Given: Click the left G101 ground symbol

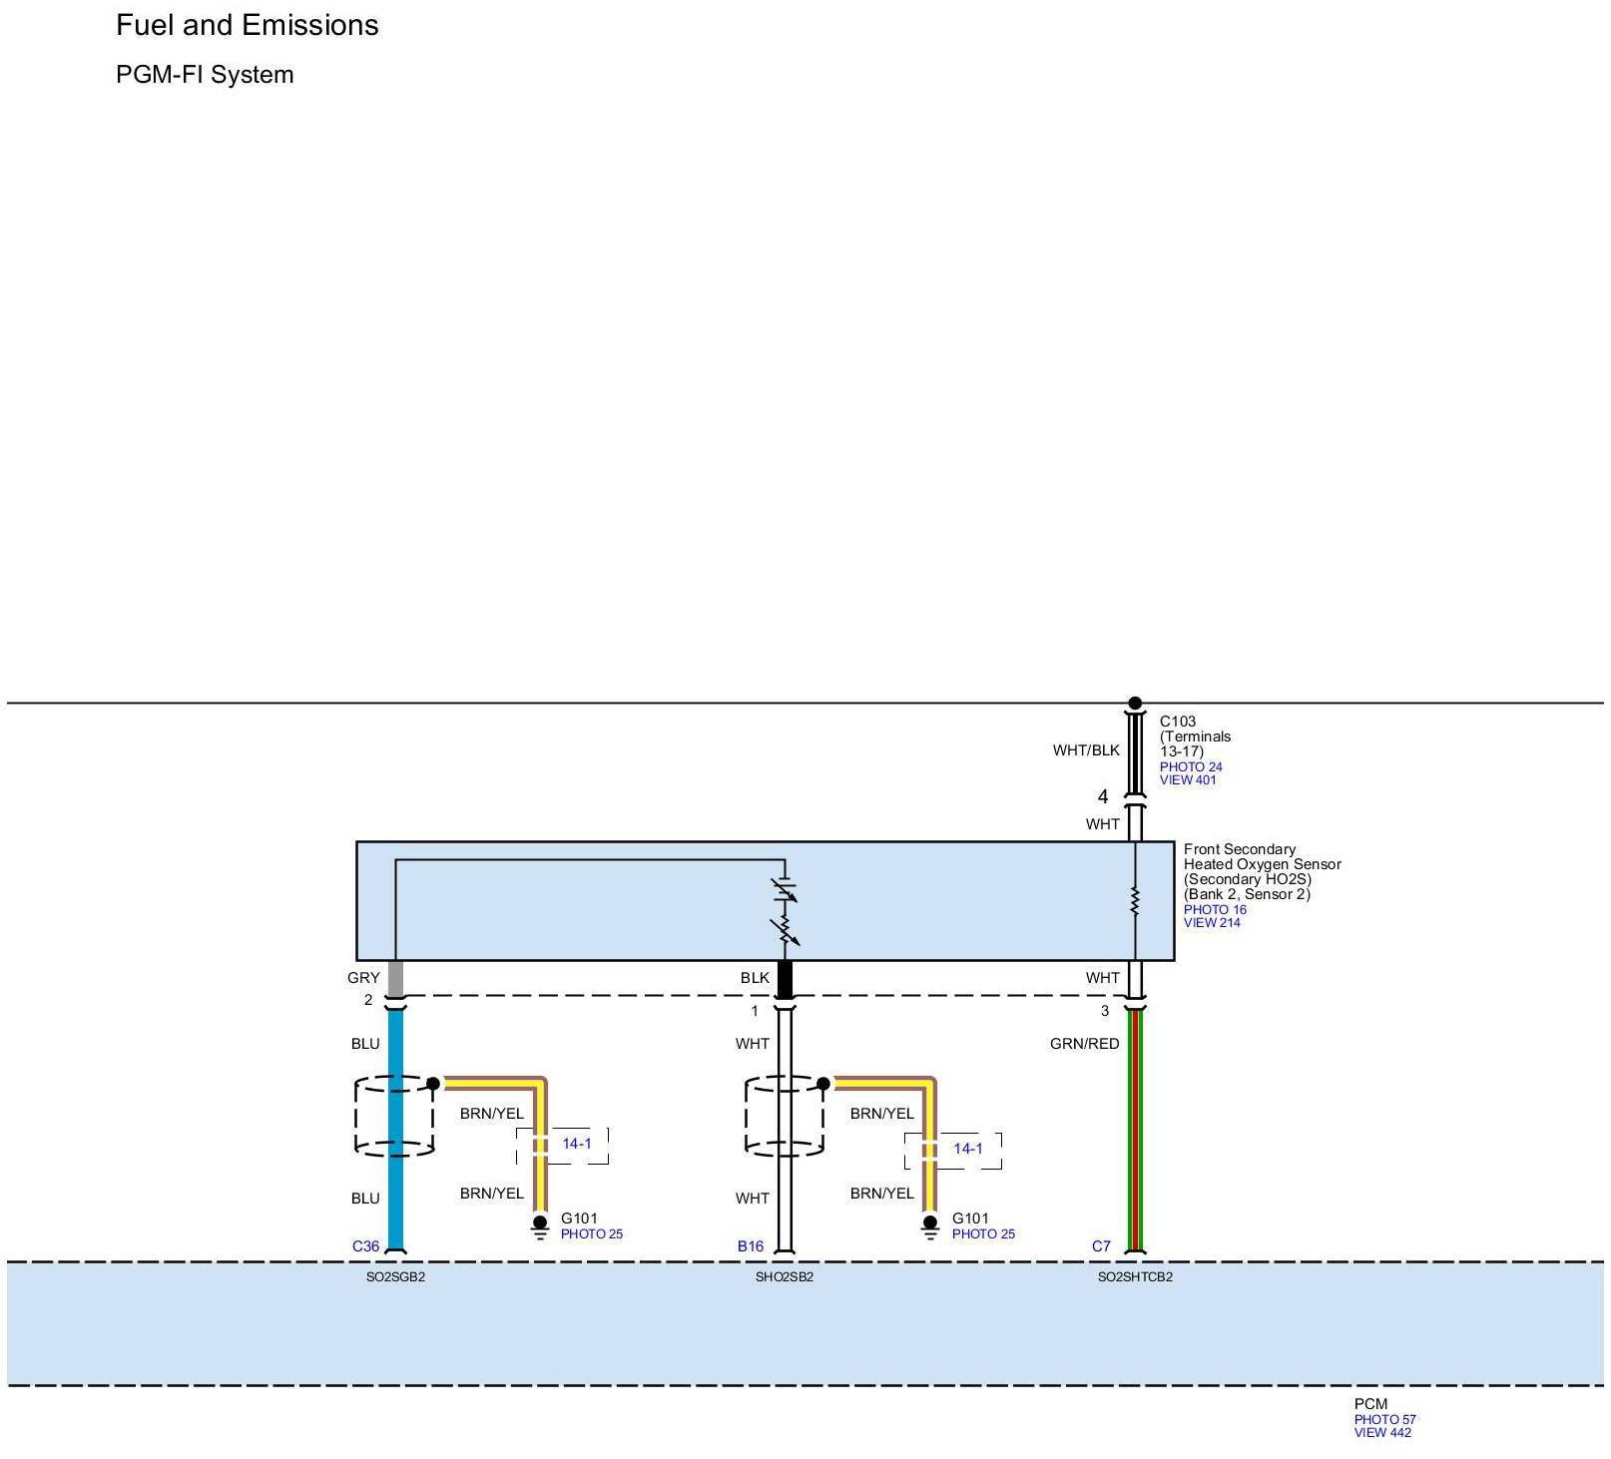Looking at the screenshot, I should tap(540, 1227).
